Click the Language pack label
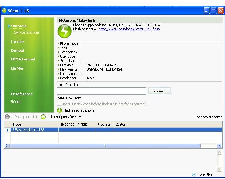 71,74
